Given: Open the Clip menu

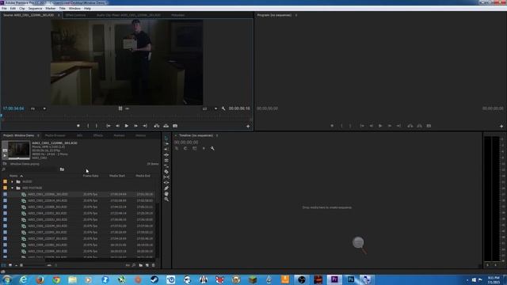Looking at the screenshot, I should [x=22, y=9].
